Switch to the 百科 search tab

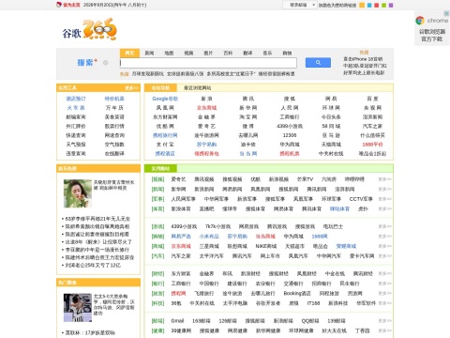point(228,53)
